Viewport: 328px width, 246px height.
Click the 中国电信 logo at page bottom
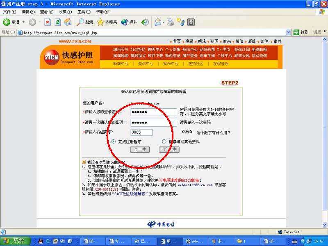coord(161,224)
